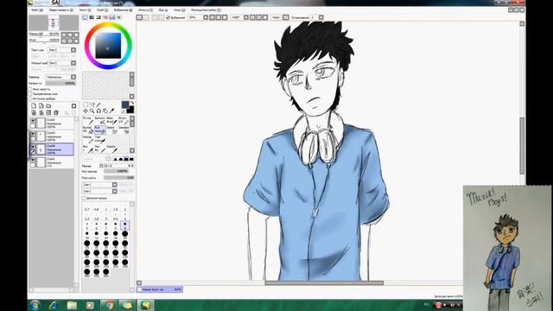The height and width of the screenshot is (311, 553).
Task: Toggle visibility of the second layer
Action: click(x=33, y=134)
